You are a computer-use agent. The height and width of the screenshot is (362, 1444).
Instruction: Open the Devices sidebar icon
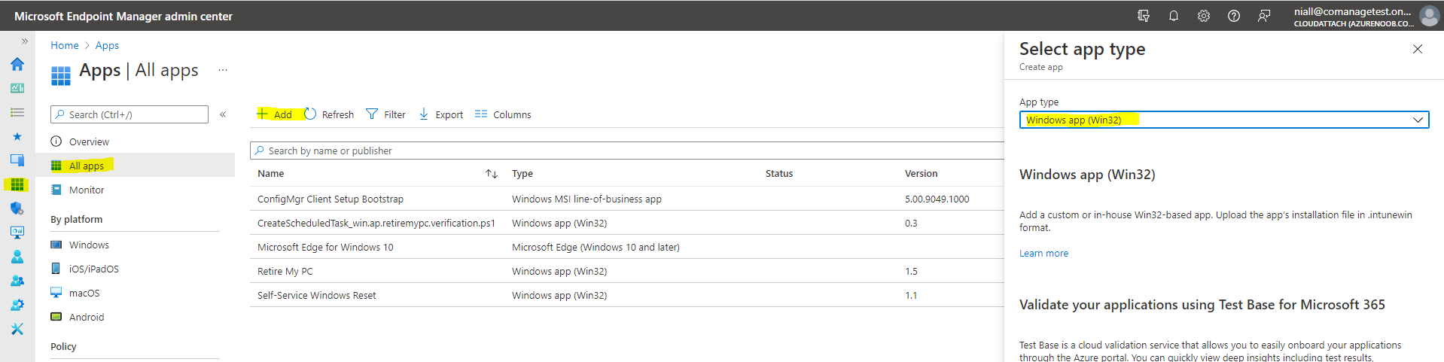[x=17, y=160]
